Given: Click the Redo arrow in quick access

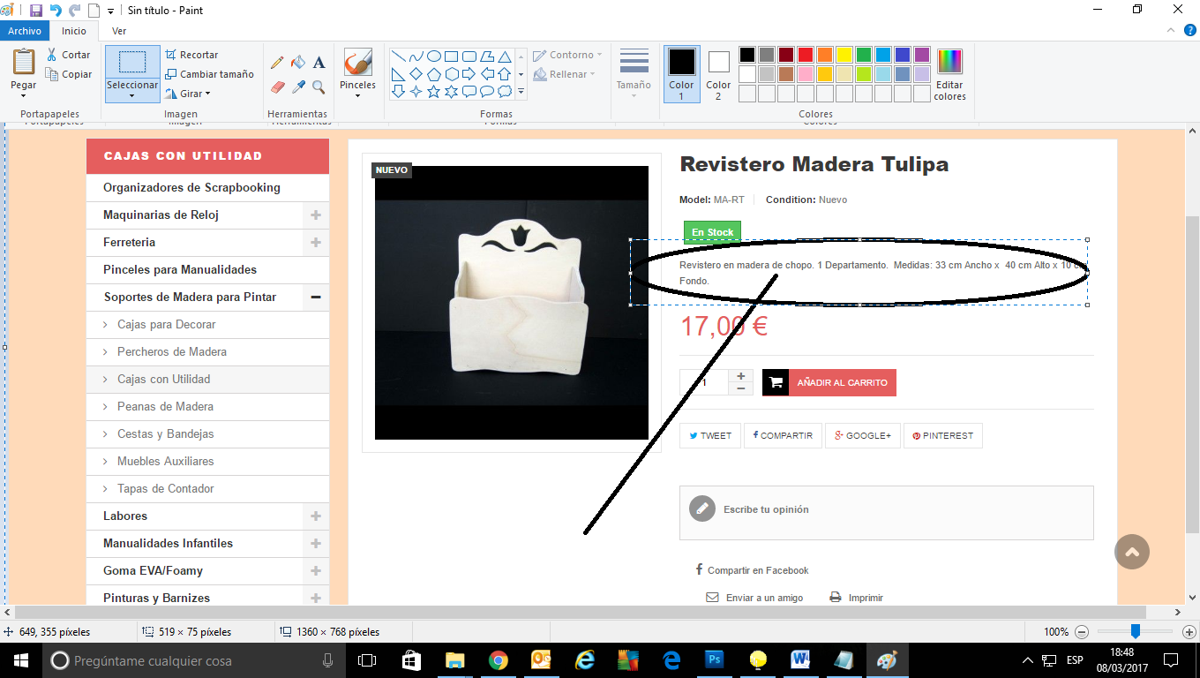Looking at the screenshot, I should click(74, 11).
